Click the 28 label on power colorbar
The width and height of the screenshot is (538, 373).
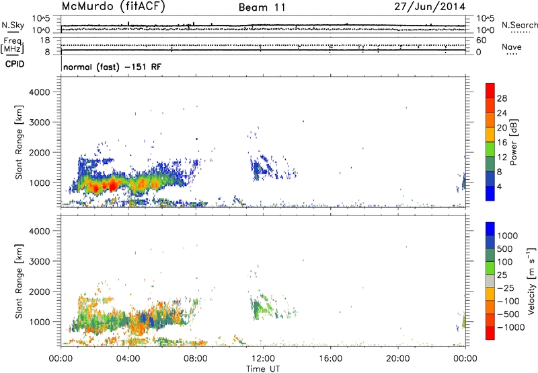tap(502, 98)
